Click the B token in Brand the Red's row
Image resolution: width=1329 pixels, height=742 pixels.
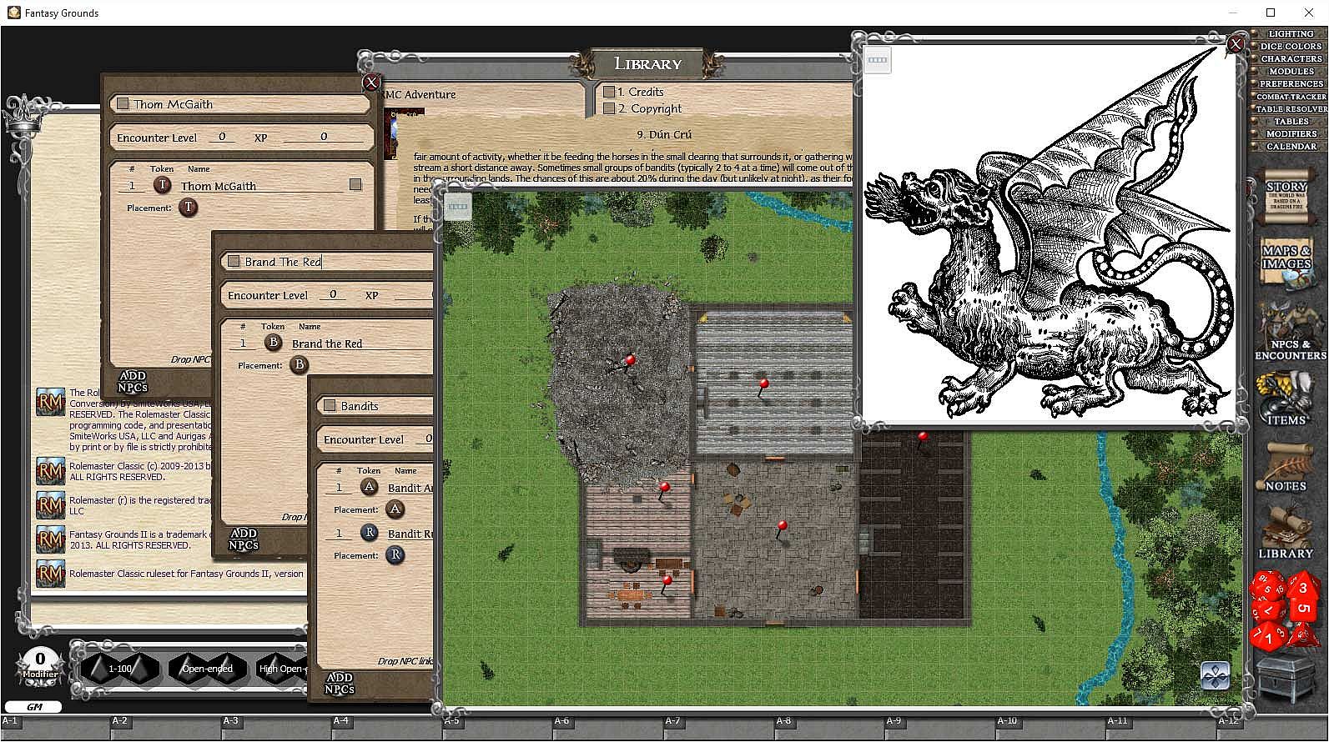[x=273, y=342]
